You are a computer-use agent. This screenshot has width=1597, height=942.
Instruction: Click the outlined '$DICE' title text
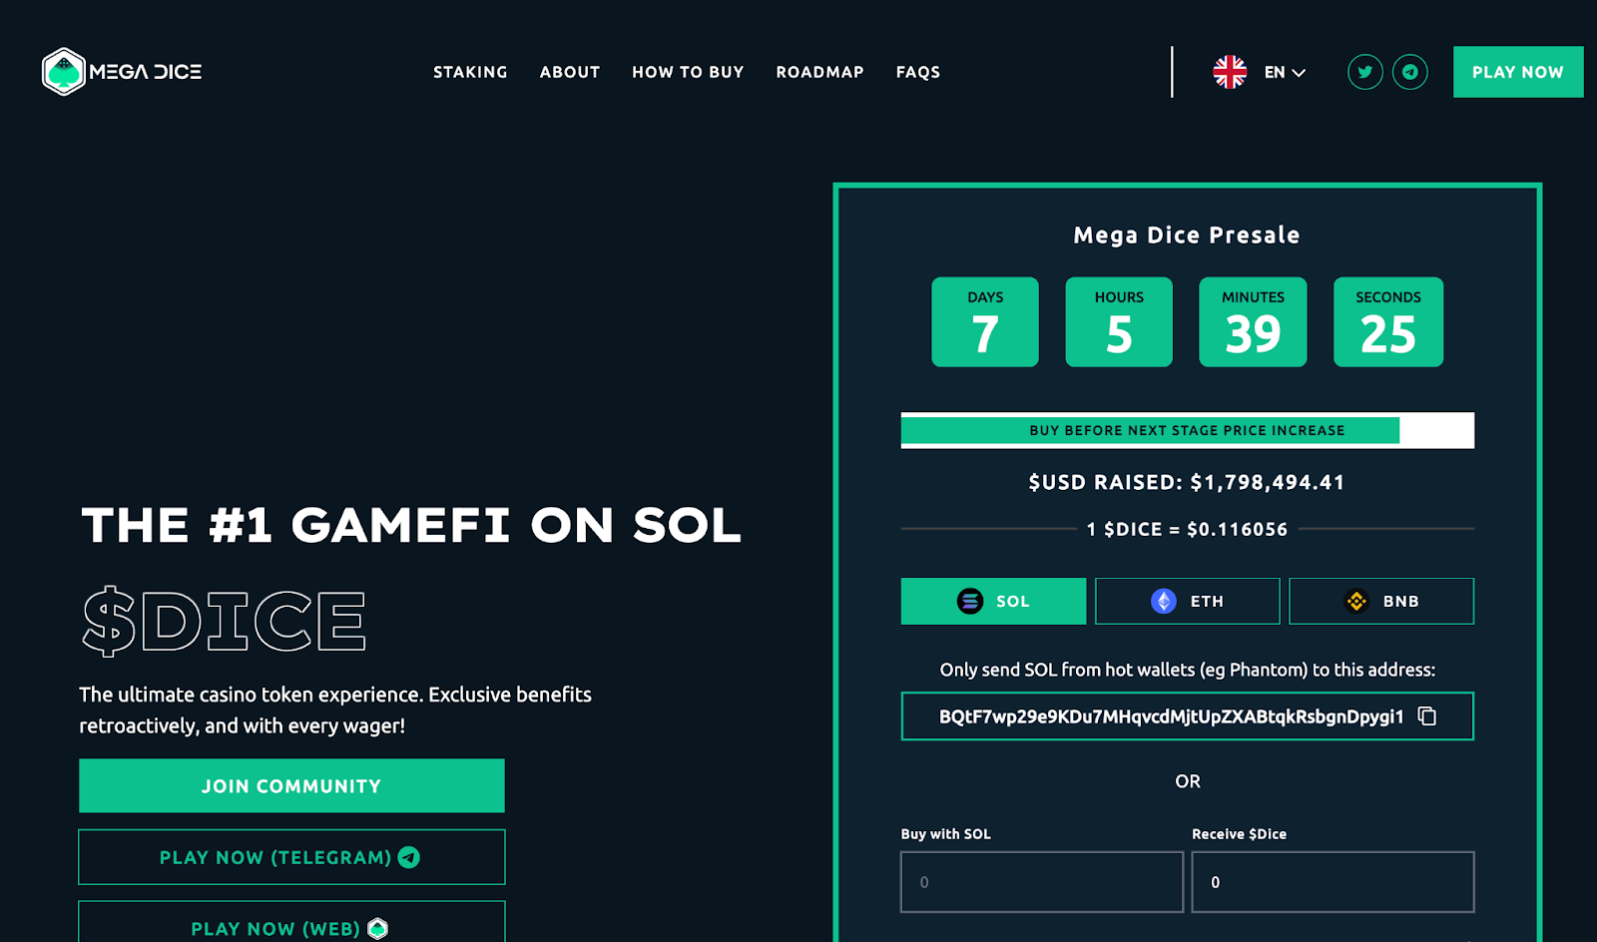click(x=224, y=621)
